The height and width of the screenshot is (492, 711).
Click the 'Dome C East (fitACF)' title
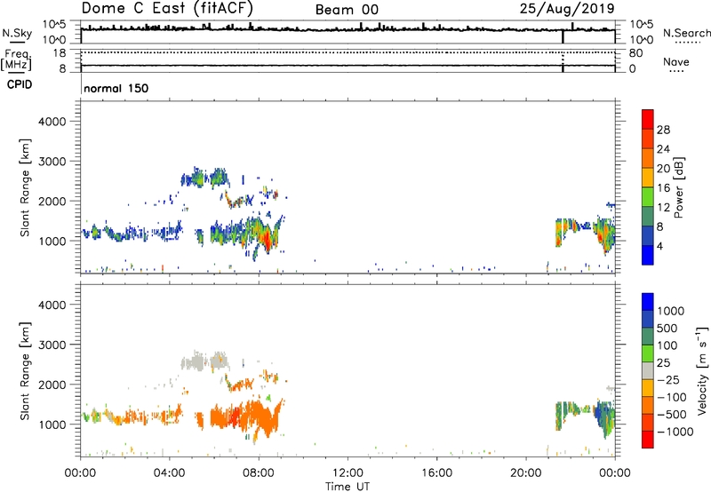(x=167, y=9)
